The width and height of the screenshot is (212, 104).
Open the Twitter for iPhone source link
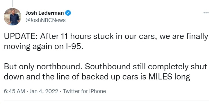pos(84,91)
